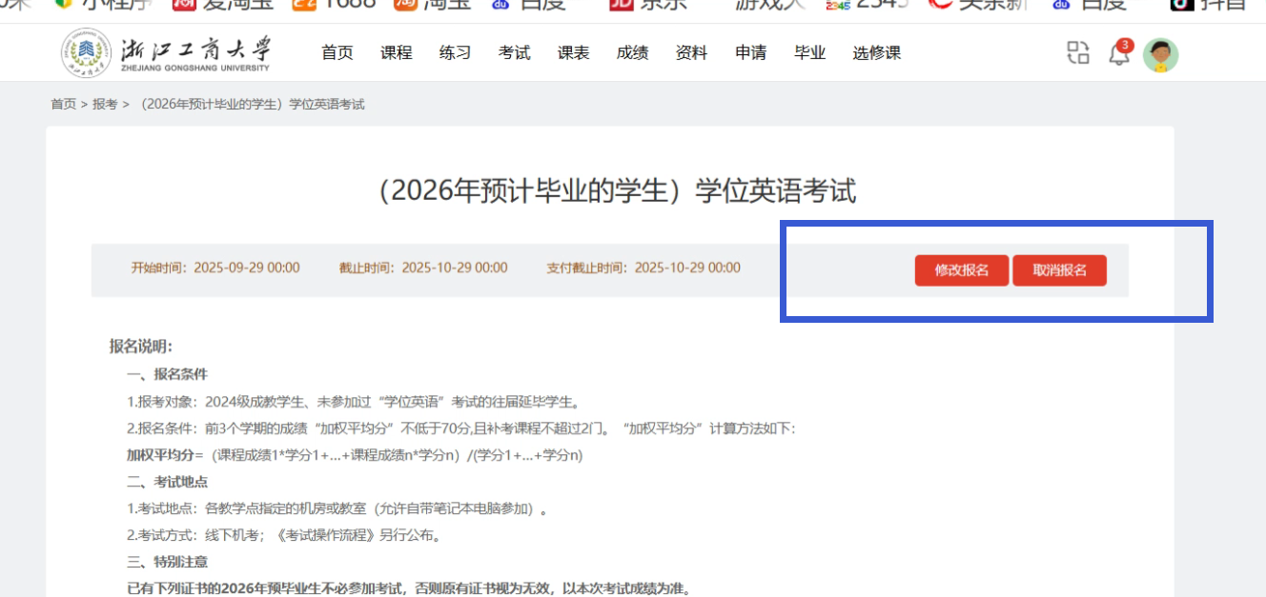Go to 首页 in the navigation menu
Image resolution: width=1266 pixels, height=597 pixels.
click(337, 53)
